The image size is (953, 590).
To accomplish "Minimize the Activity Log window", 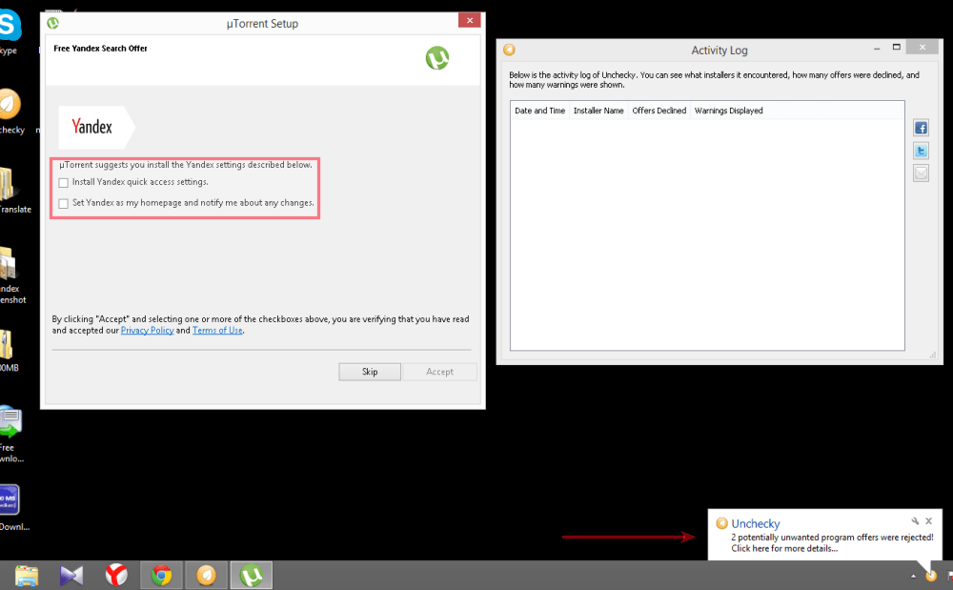I will (x=877, y=48).
